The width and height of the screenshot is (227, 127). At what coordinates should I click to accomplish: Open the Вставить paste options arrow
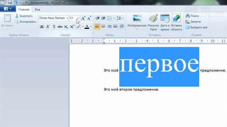click(7, 29)
